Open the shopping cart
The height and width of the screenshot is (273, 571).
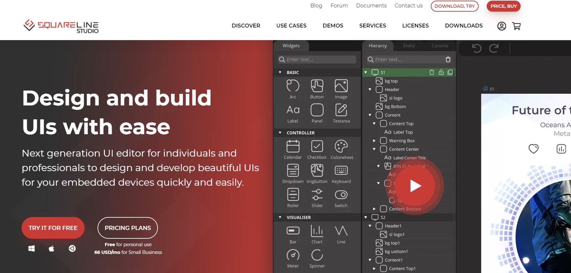tap(516, 26)
